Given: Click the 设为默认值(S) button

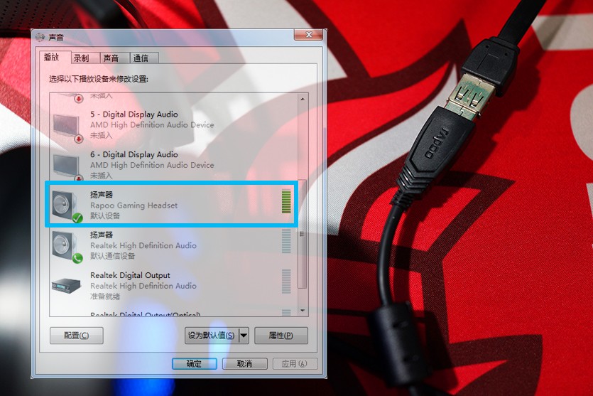Looking at the screenshot, I should coord(212,336).
